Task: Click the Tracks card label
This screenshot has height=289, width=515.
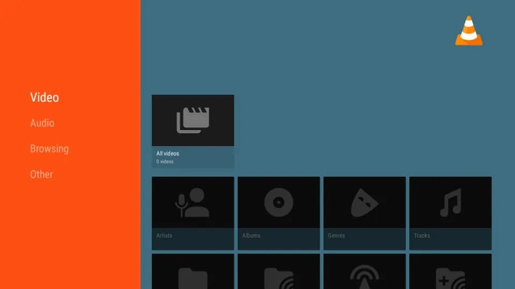Action: pyautogui.click(x=422, y=235)
